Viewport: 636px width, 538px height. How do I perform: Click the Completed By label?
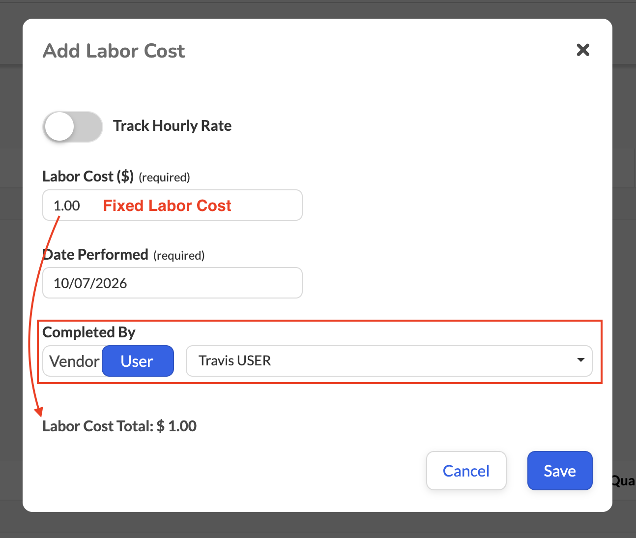point(89,332)
